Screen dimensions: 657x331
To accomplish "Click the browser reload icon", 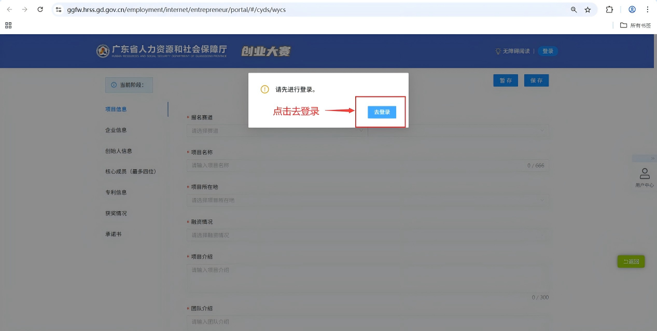I will tap(40, 9).
